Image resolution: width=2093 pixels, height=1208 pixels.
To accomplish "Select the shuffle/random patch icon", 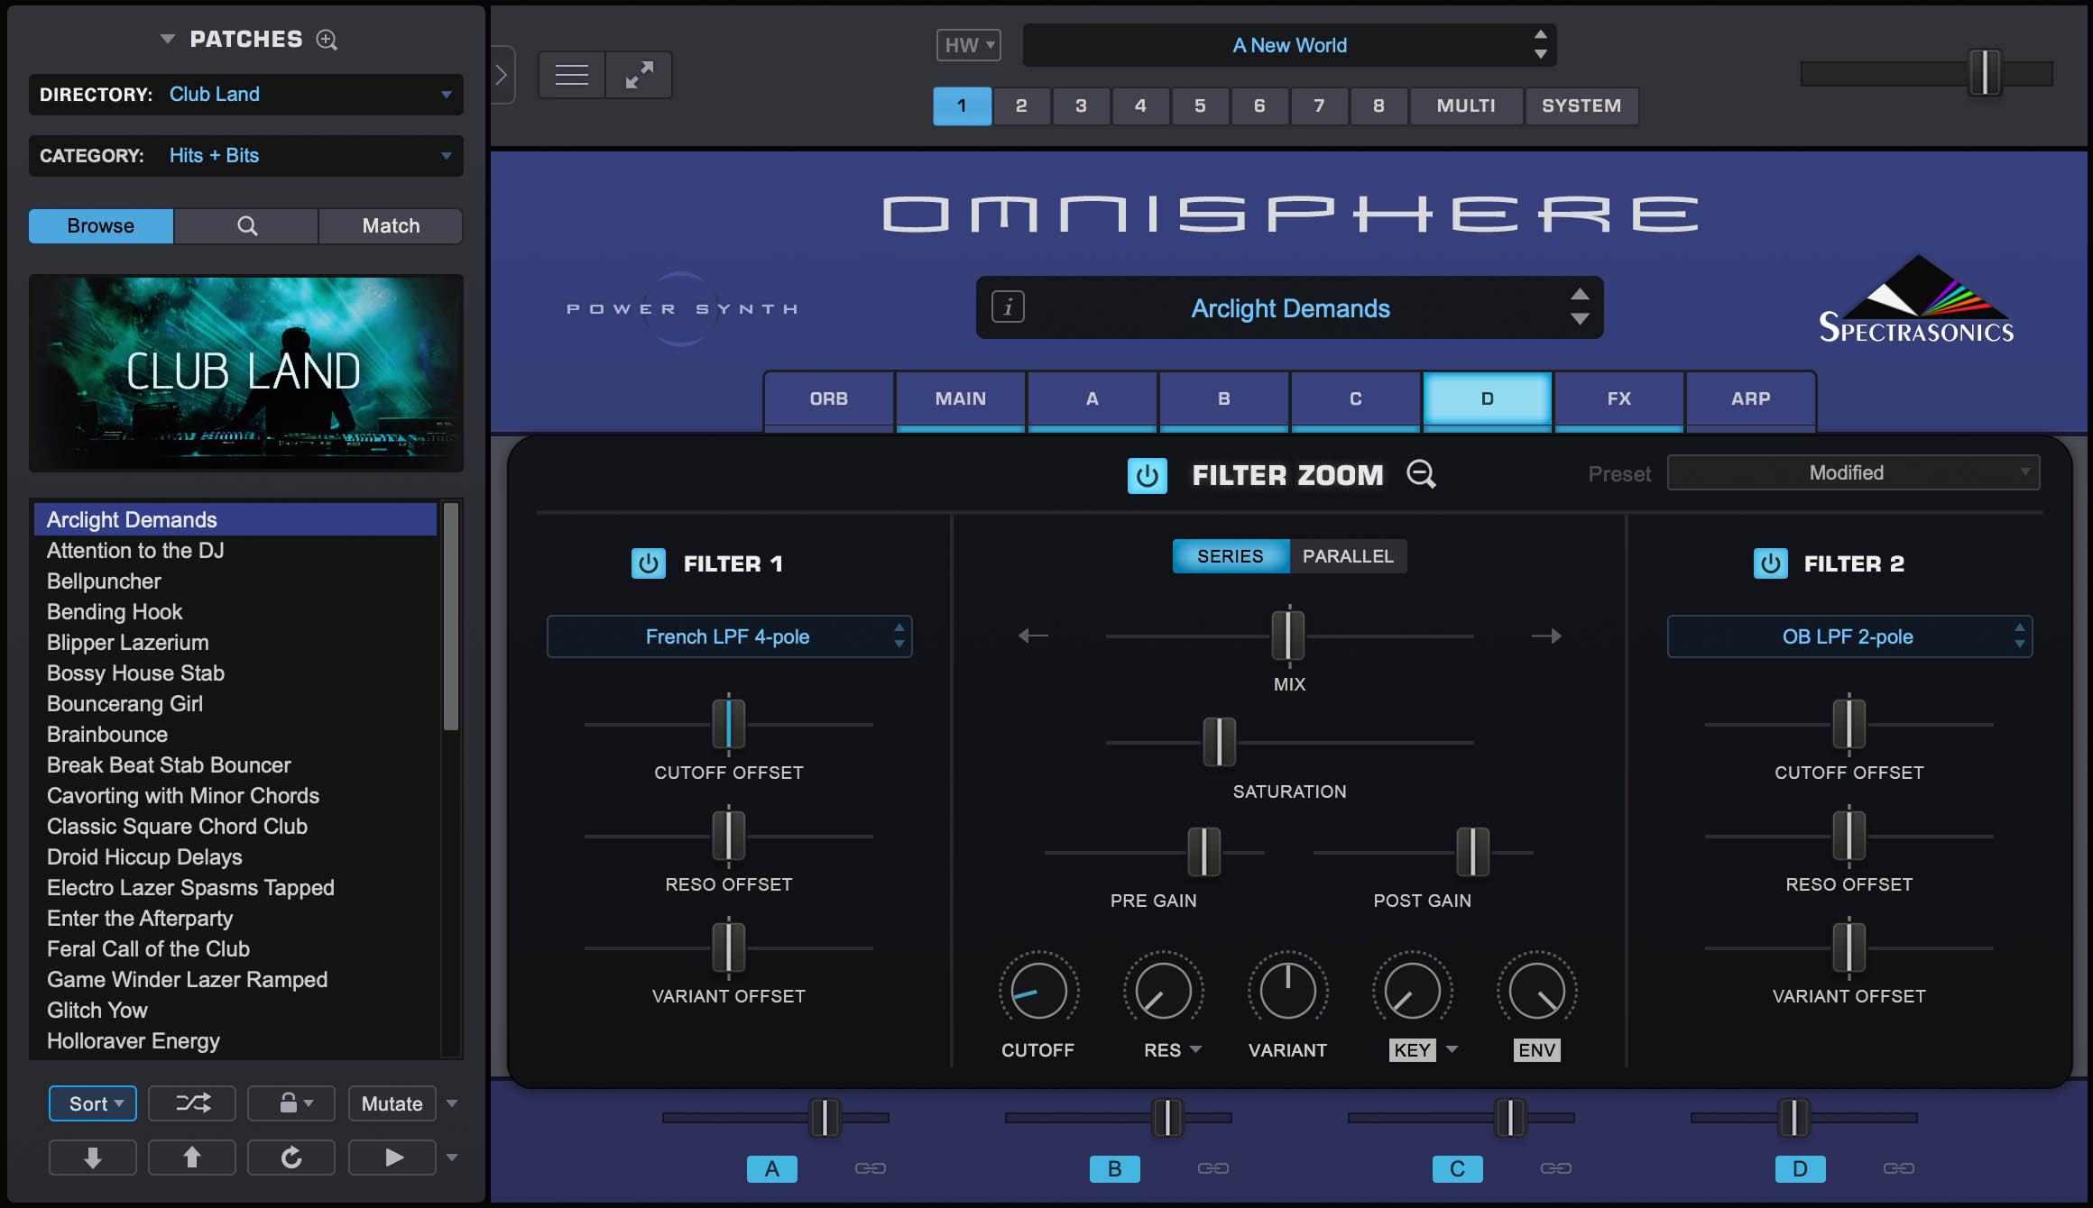I will tap(191, 1103).
